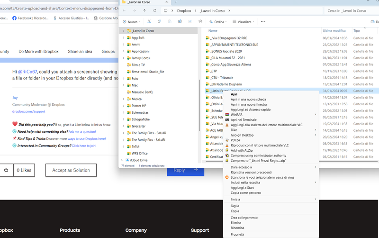Click ways to use Dropbox here link
This screenshot has width=379, height=238.
(x=87, y=139)
